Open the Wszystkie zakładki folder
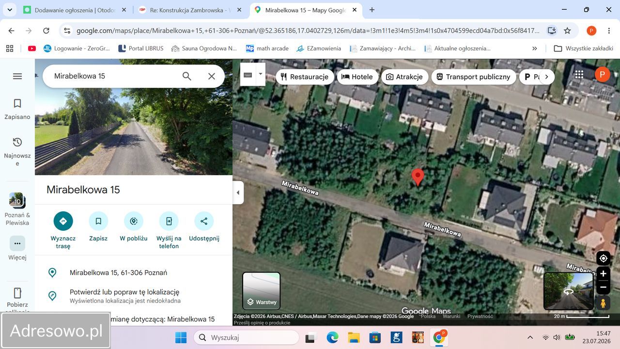 (584, 48)
